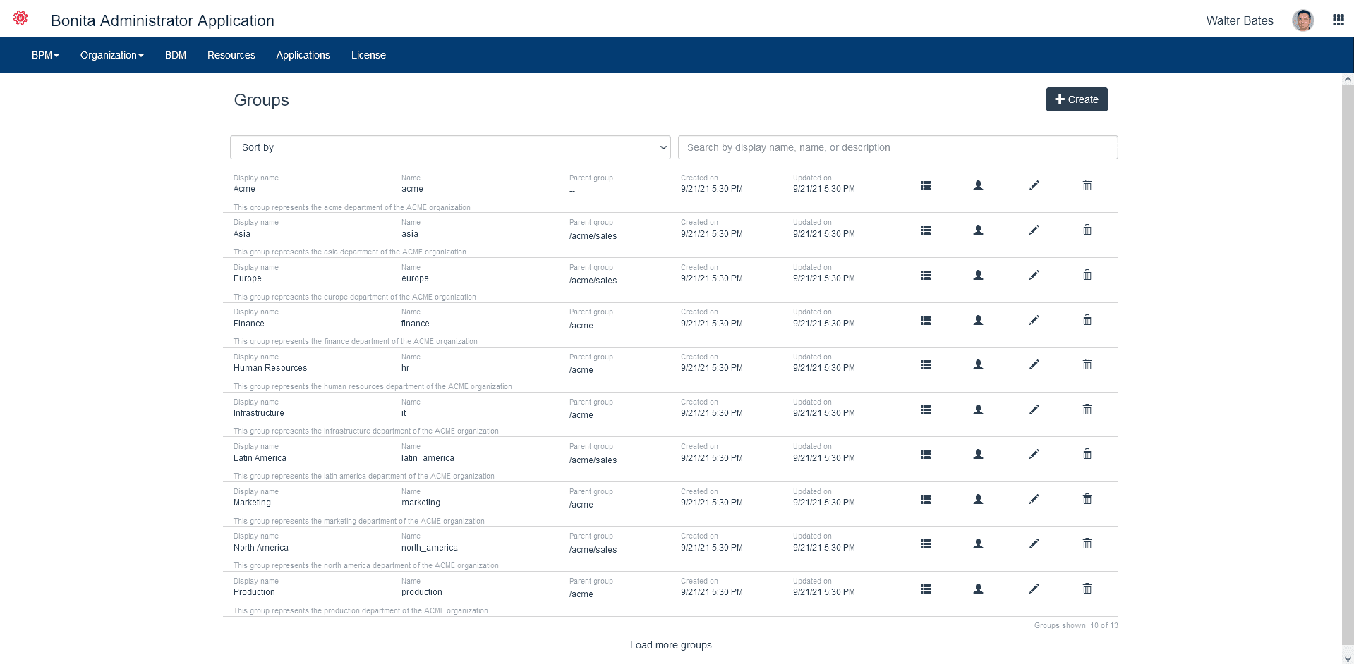The image size is (1354, 664).
Task: Edit the Asia group with the pencil icon
Action: click(x=1034, y=230)
